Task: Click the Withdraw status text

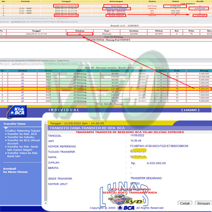Action: point(152,6)
